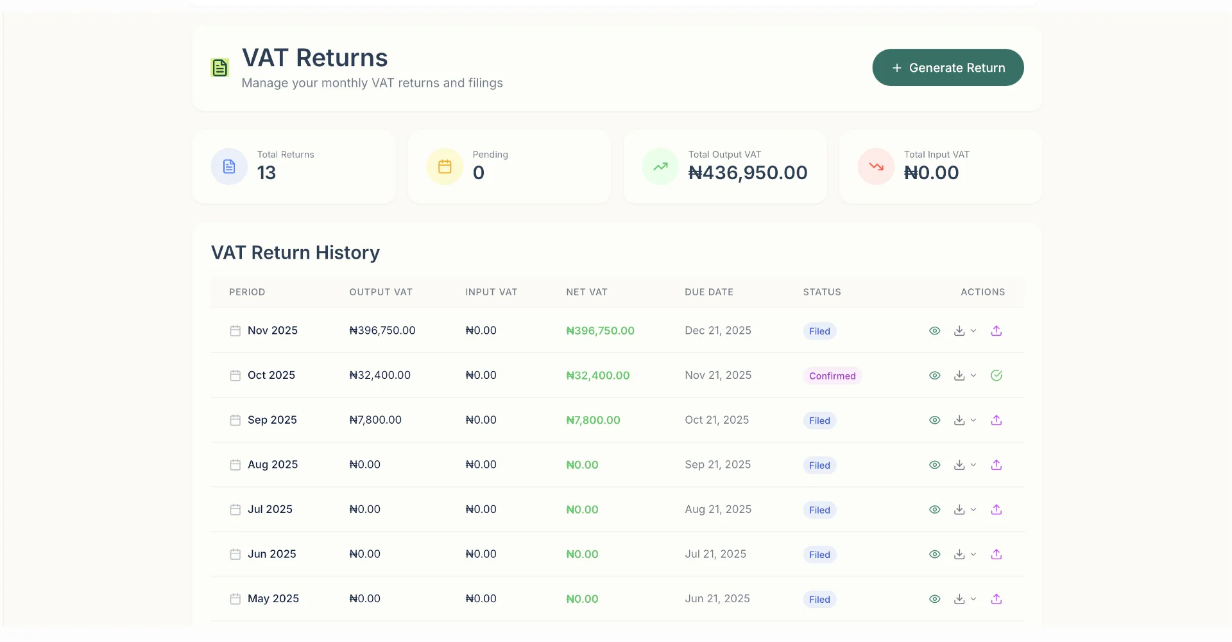Click the Confirmed status badge for Oct 2025

pos(832,376)
